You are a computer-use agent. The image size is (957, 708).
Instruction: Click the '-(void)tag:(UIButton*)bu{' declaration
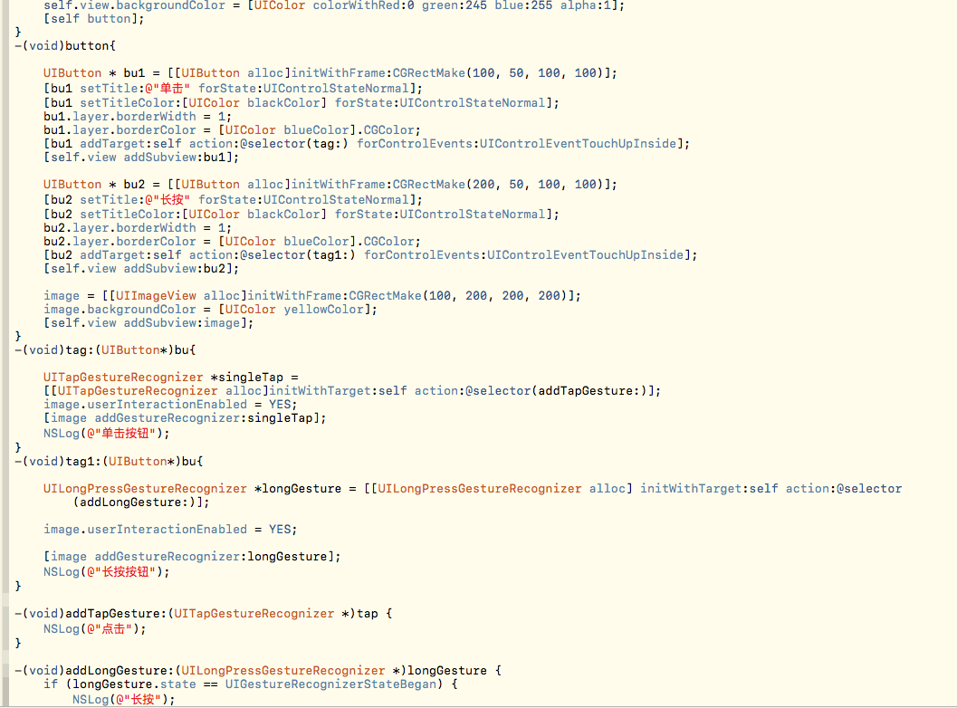105,350
